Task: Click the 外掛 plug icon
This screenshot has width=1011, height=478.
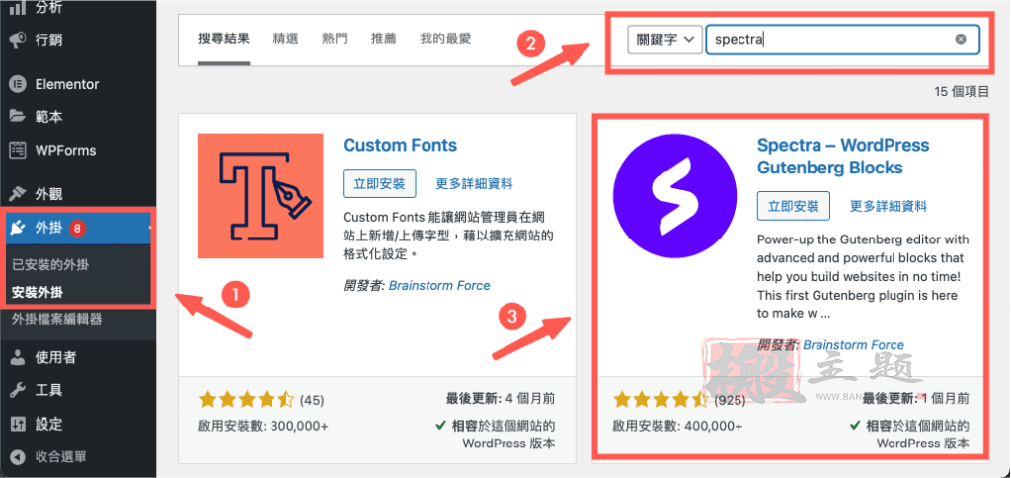Action: click(18, 227)
